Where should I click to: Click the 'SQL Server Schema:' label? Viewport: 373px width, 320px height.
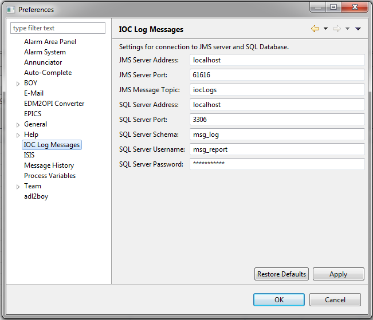coord(149,135)
